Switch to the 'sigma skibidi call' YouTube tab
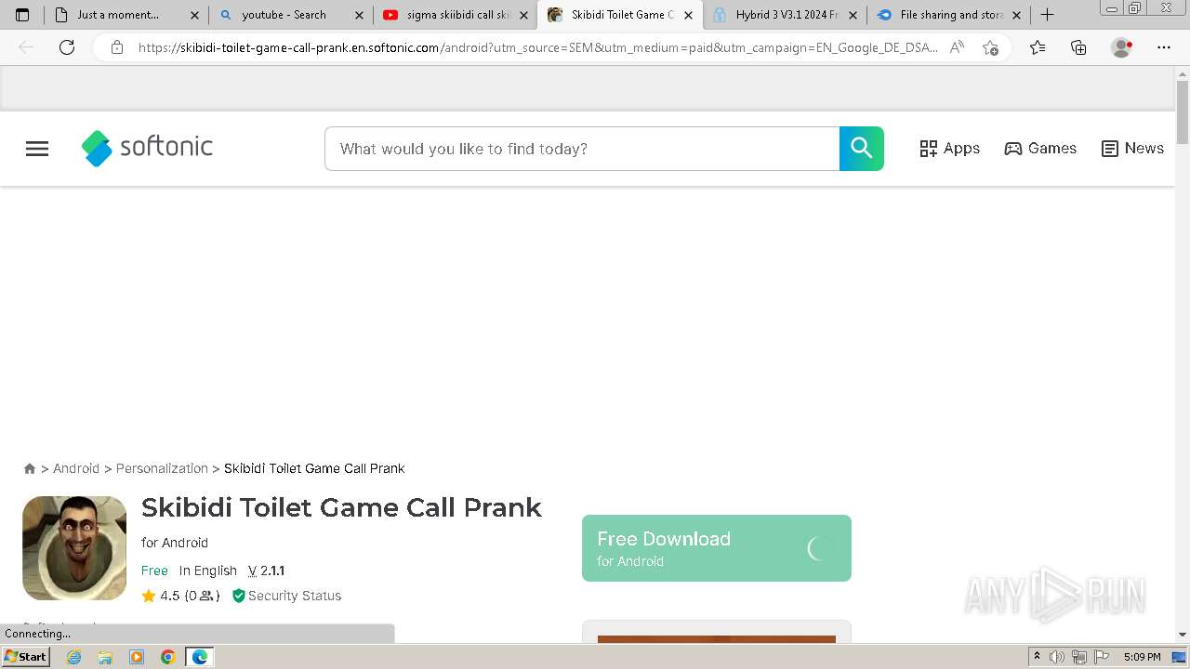The height and width of the screenshot is (669, 1190). 455,15
